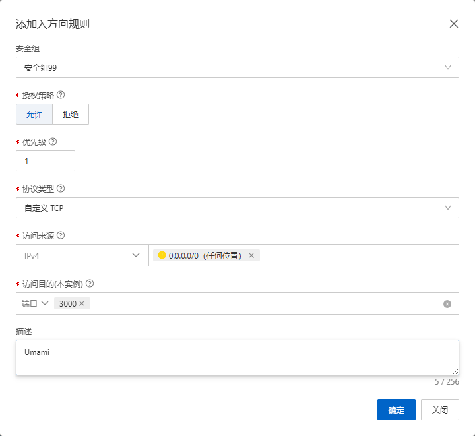The image size is (475, 436).
Task: Select the 允许 policy option
Action: pyautogui.click(x=34, y=114)
